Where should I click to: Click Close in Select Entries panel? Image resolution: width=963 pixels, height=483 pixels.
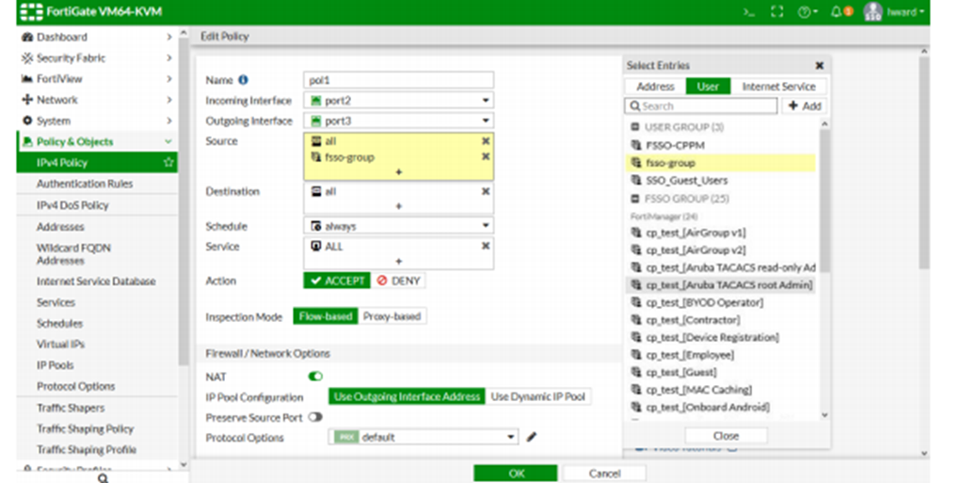[726, 436]
